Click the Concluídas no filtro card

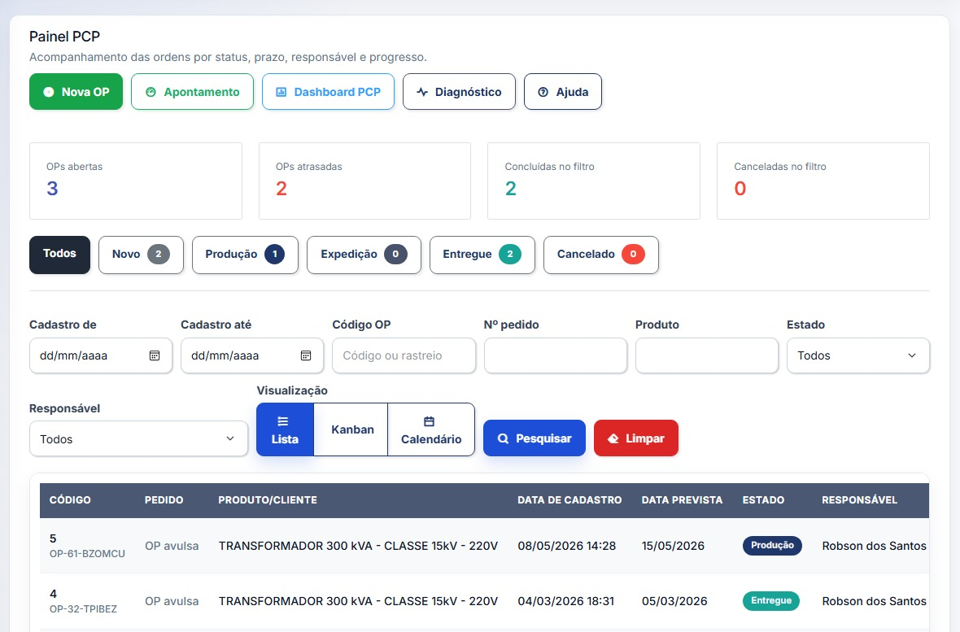593,181
